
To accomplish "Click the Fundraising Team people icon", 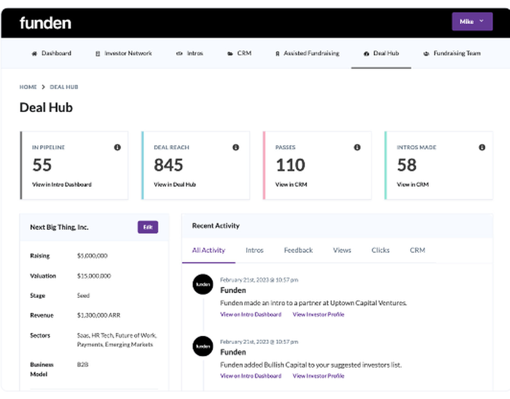I will (x=426, y=54).
